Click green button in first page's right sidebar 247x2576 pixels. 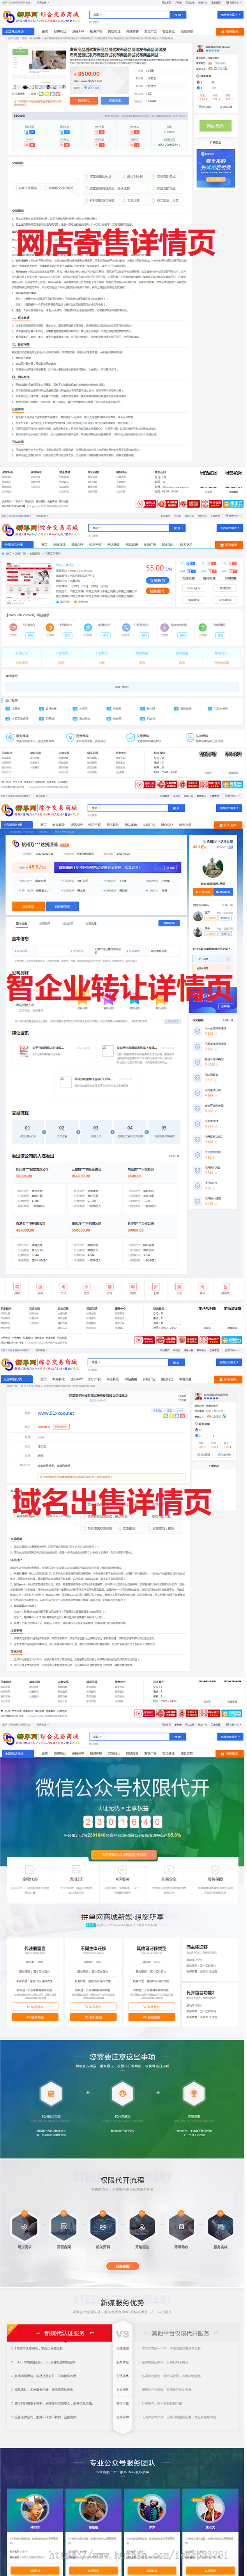pyautogui.click(x=215, y=126)
